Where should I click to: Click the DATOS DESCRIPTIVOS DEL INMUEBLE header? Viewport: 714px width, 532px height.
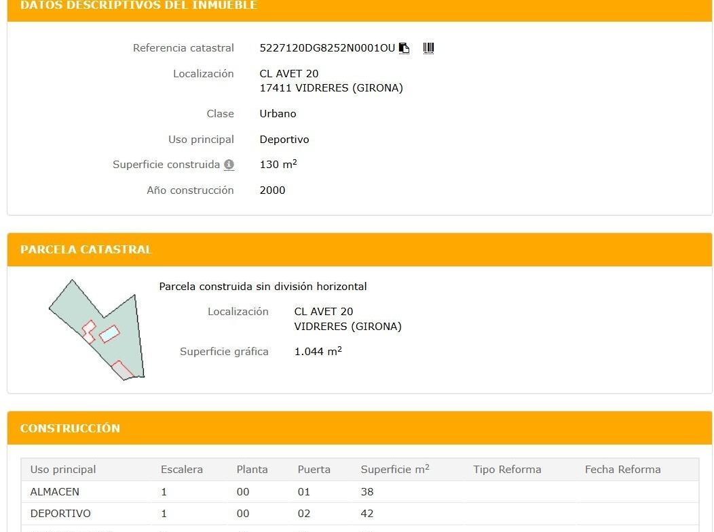tap(138, 5)
